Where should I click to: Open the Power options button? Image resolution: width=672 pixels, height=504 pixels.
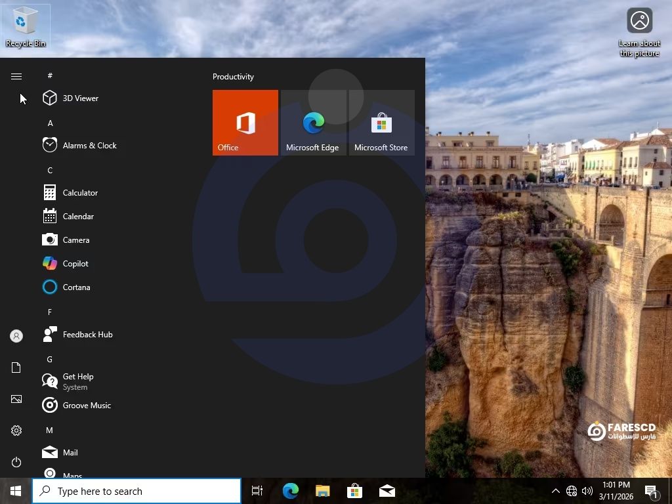(x=16, y=462)
